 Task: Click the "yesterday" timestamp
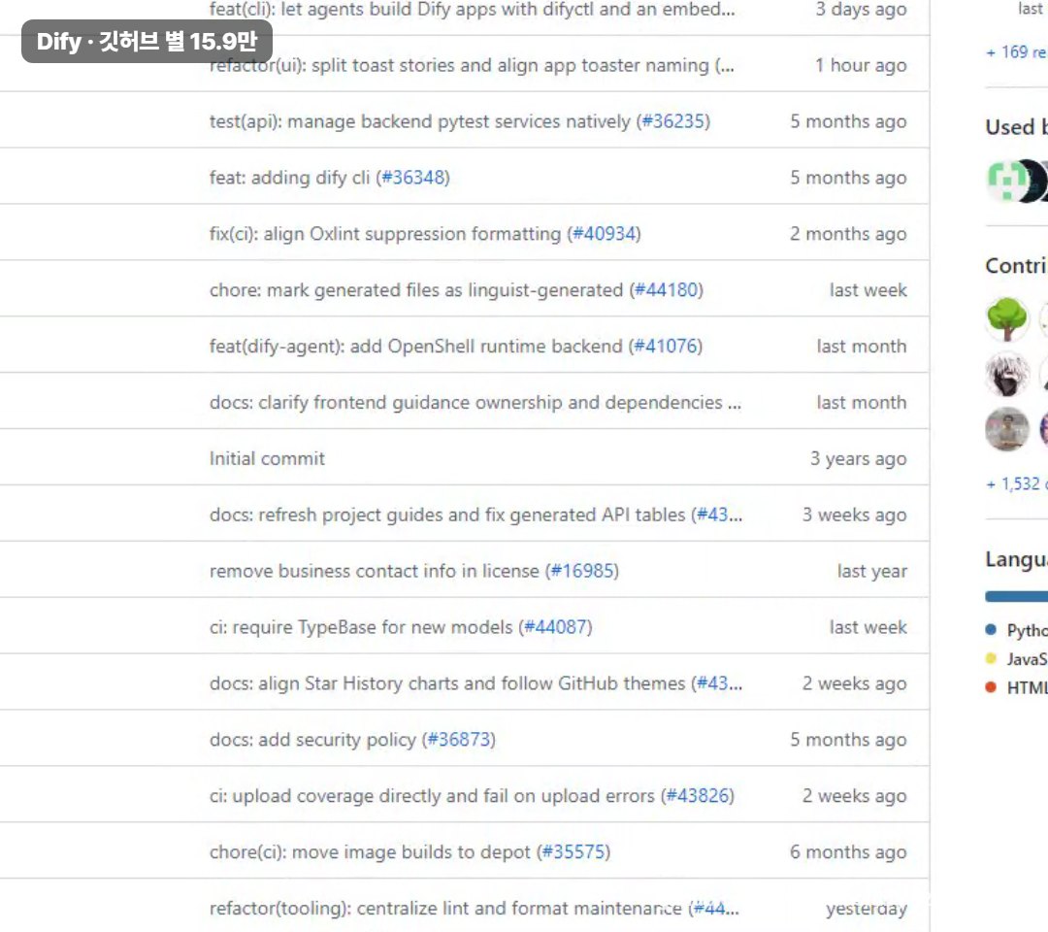[x=867, y=908]
